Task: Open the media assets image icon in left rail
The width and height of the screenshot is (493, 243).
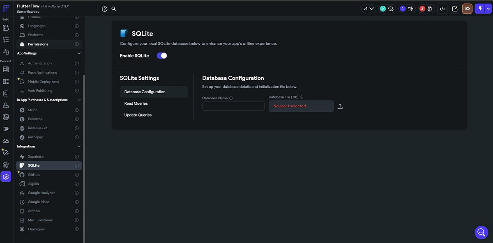Action: coord(6,117)
